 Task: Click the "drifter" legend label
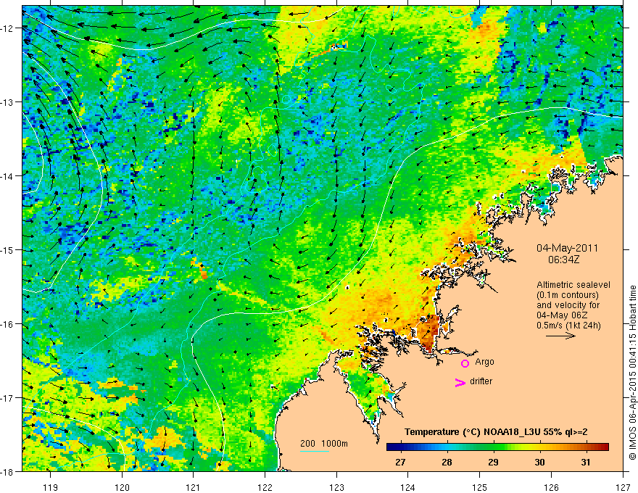[x=481, y=381]
